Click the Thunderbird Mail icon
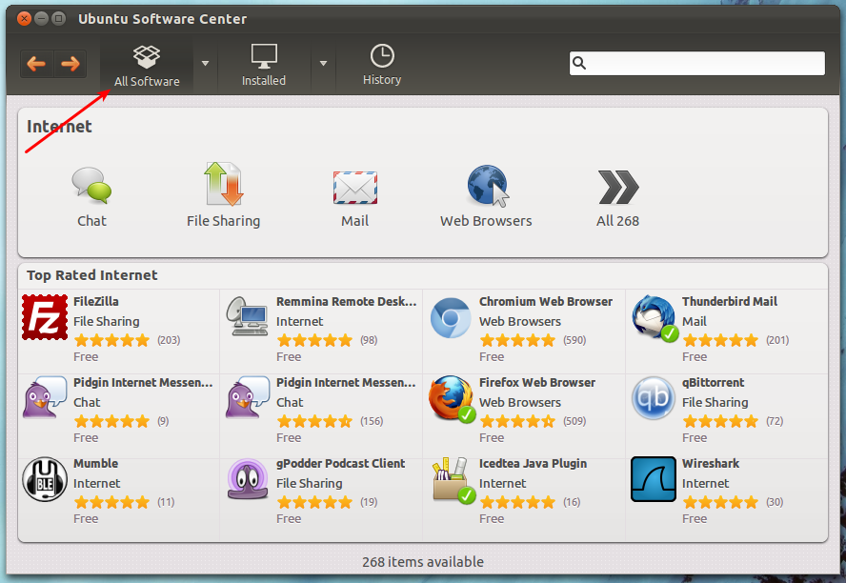Screen dimensions: 846x583 pyautogui.click(x=654, y=317)
